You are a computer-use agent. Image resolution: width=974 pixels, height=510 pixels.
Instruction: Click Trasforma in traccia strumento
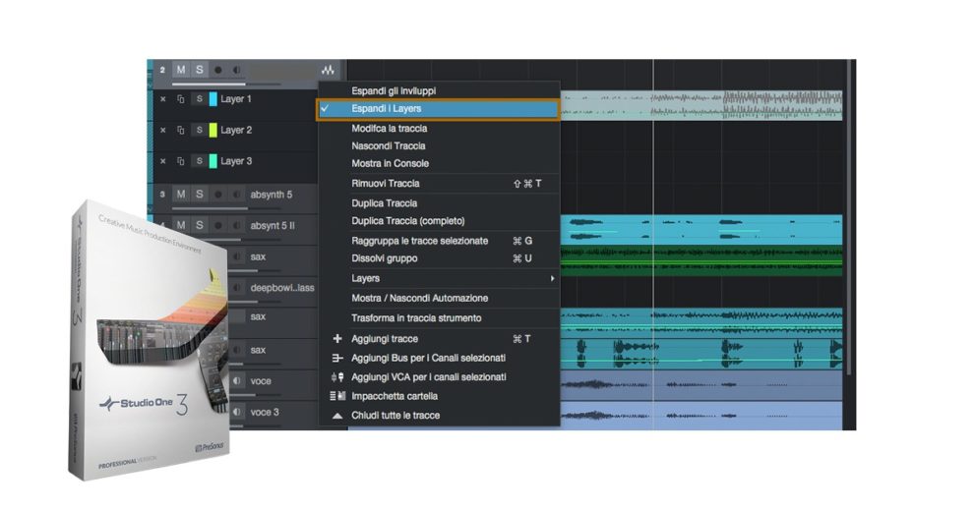[x=416, y=318]
